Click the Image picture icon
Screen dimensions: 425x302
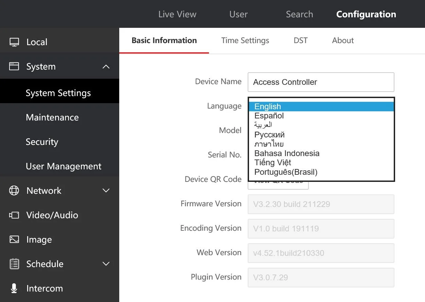pos(14,239)
